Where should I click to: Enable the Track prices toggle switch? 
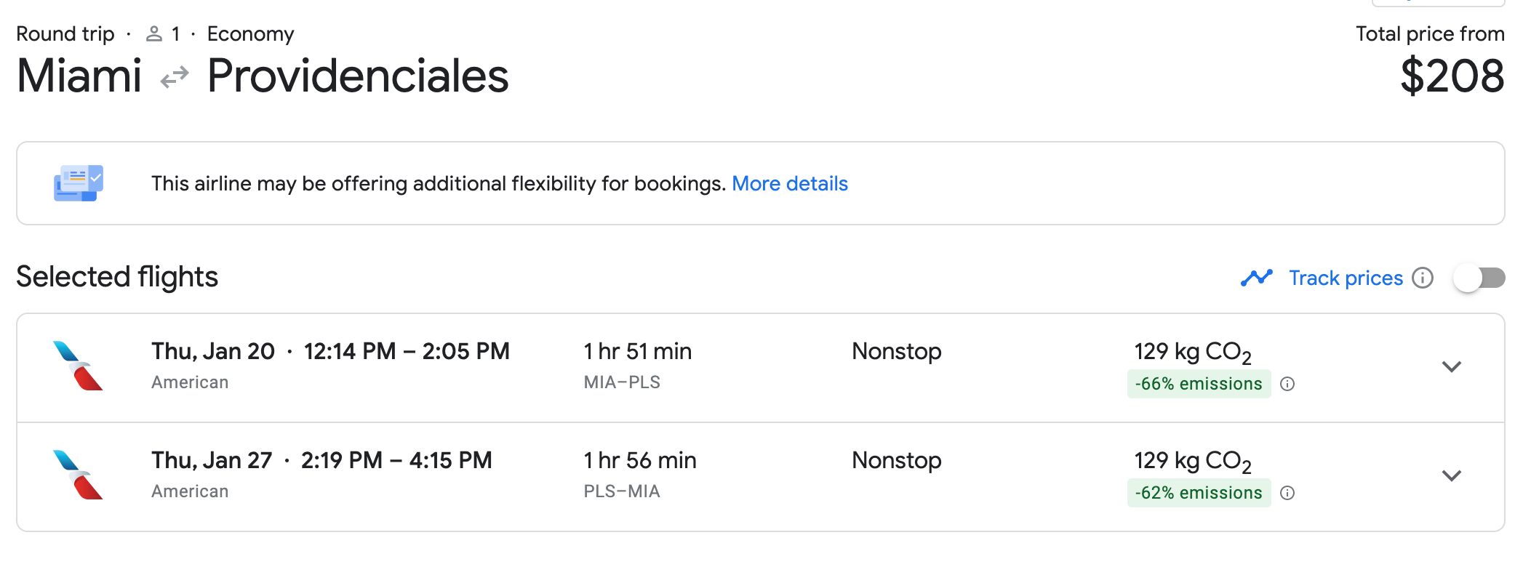1479,278
